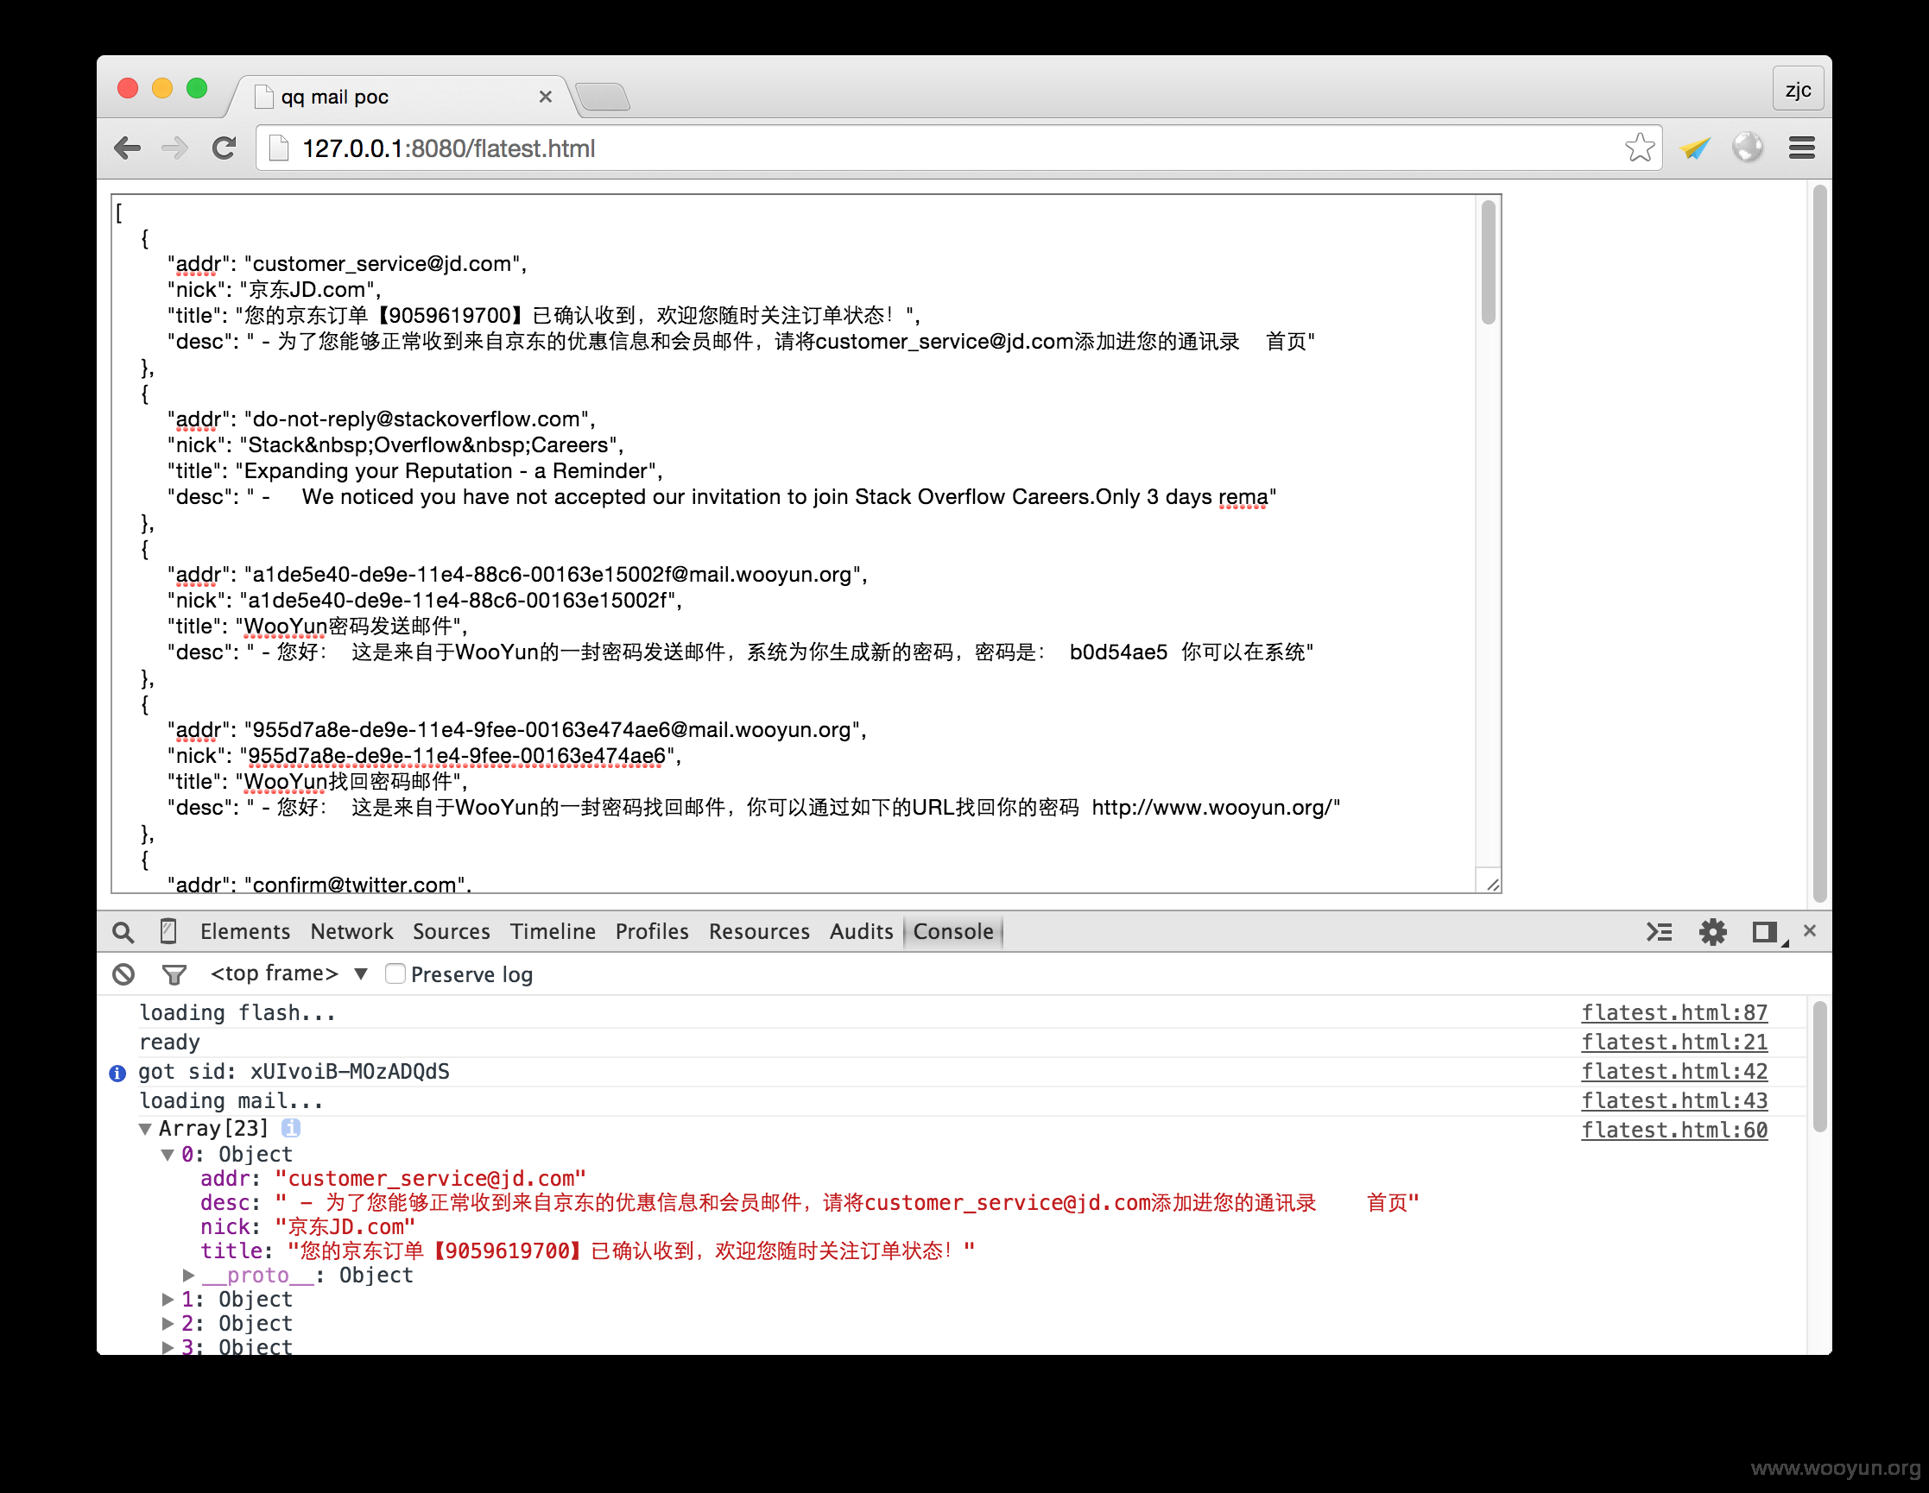Close the DevTools panel

(x=1810, y=930)
